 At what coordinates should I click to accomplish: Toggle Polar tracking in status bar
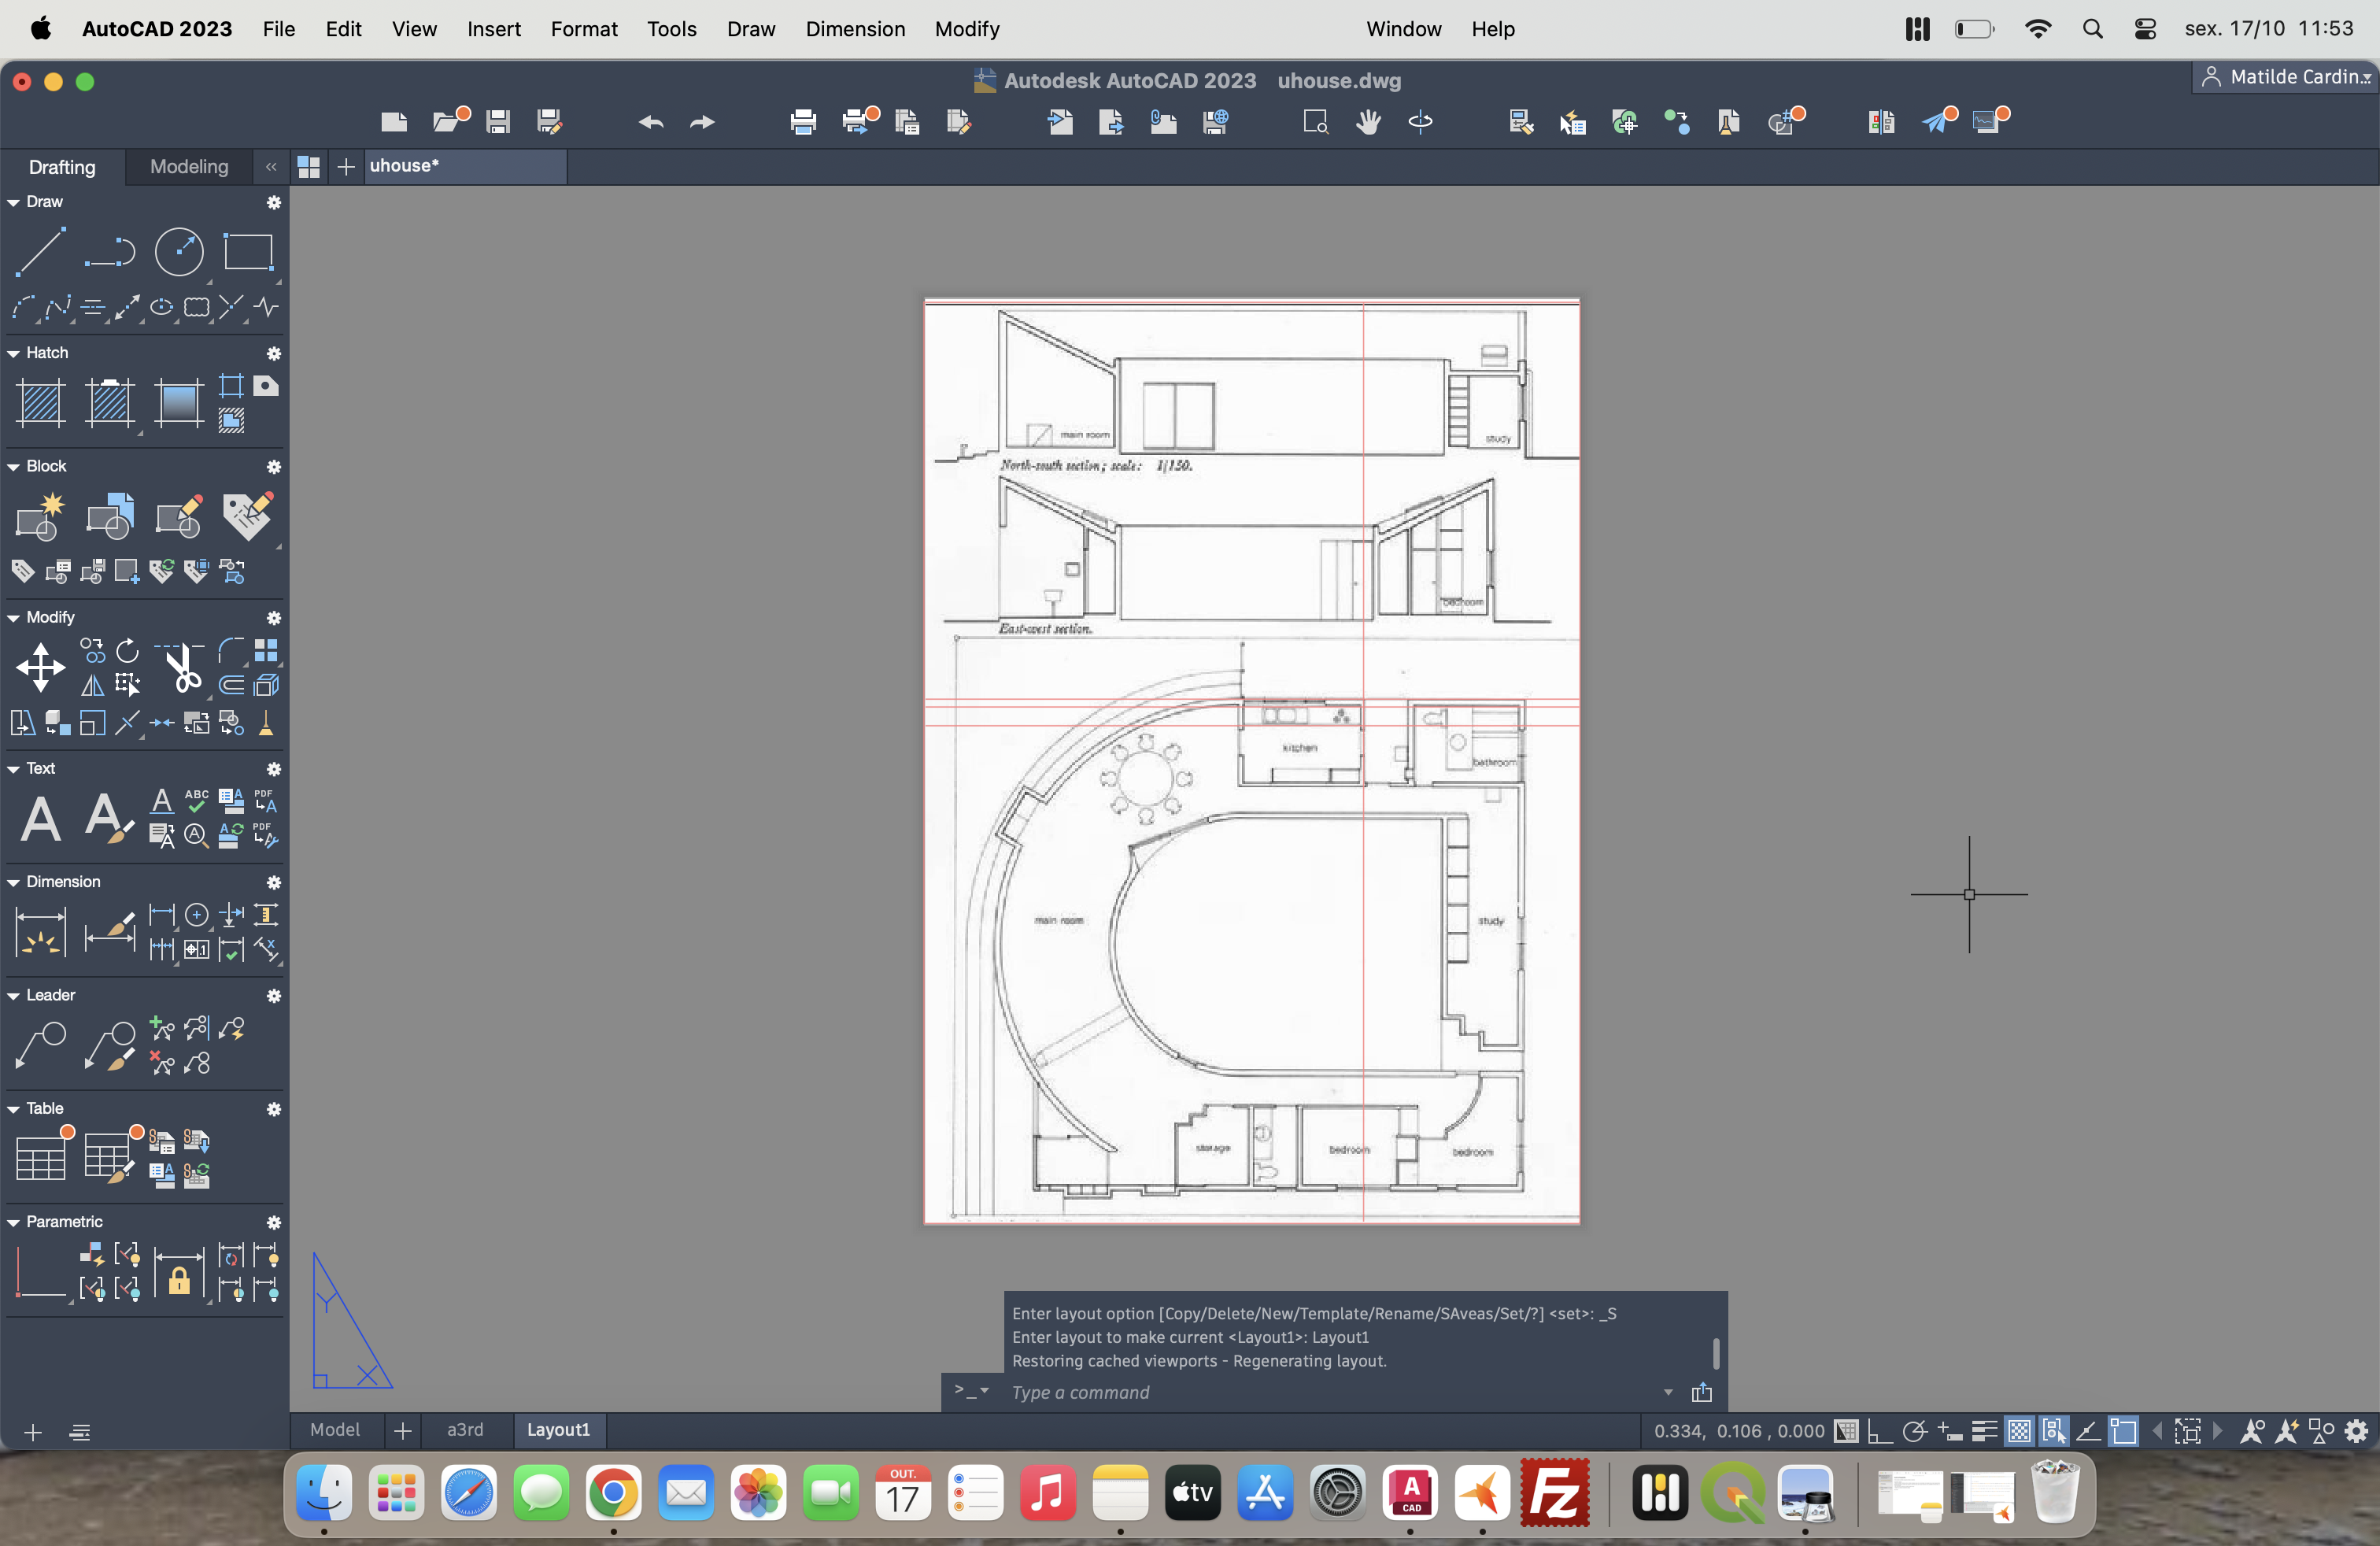pos(1914,1432)
